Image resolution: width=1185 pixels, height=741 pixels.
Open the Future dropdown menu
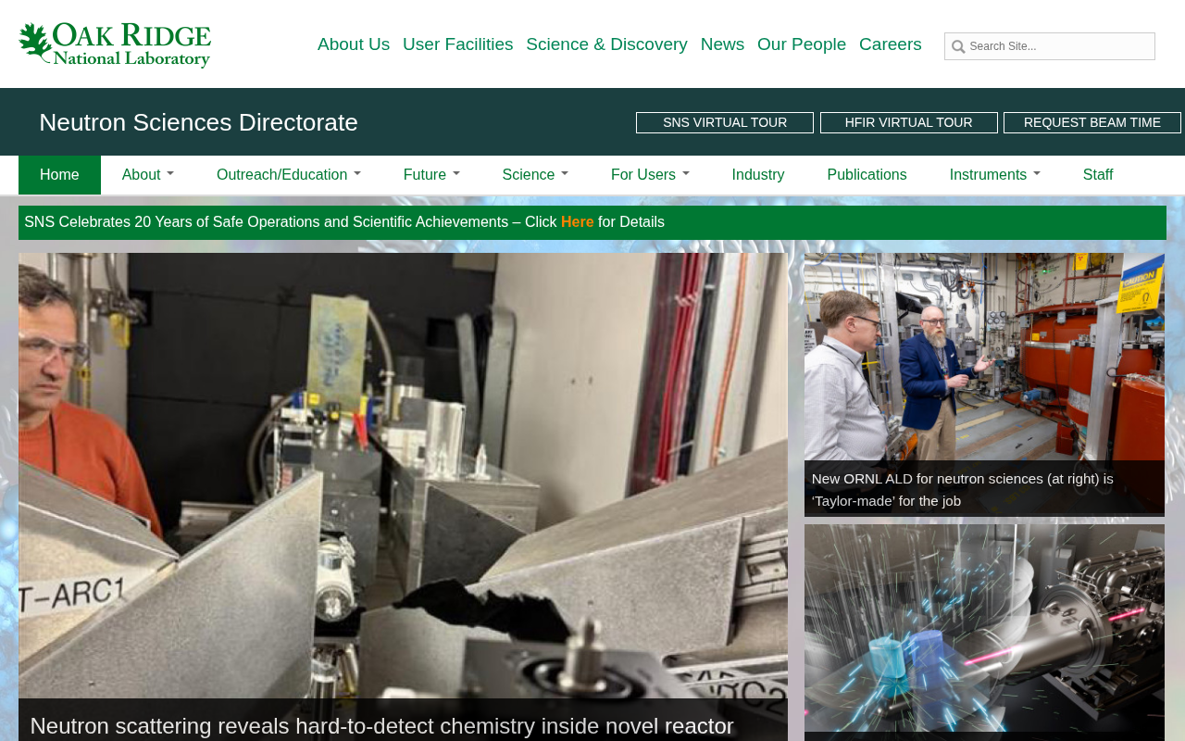point(431,175)
